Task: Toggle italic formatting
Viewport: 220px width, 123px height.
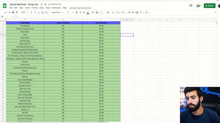Action: click(x=80, y=13)
